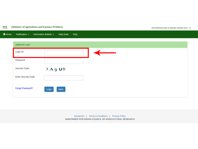Focus the Login ID input field
The image size is (198, 149).
point(64,53)
